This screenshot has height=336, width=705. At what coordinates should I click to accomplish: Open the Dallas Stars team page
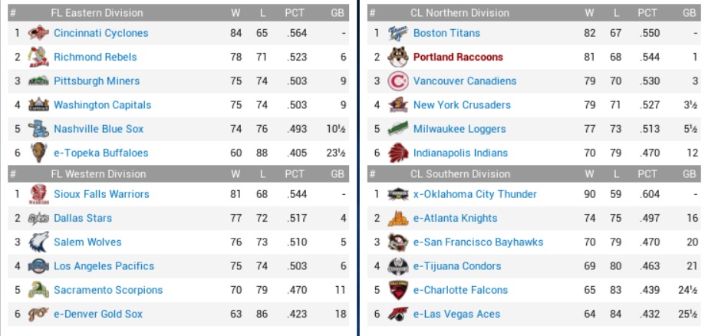[83, 219]
